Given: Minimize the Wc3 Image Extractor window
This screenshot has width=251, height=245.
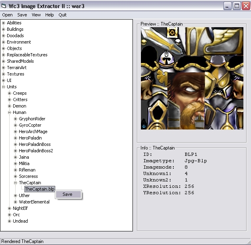Looking at the screenshot, I should (227, 6).
